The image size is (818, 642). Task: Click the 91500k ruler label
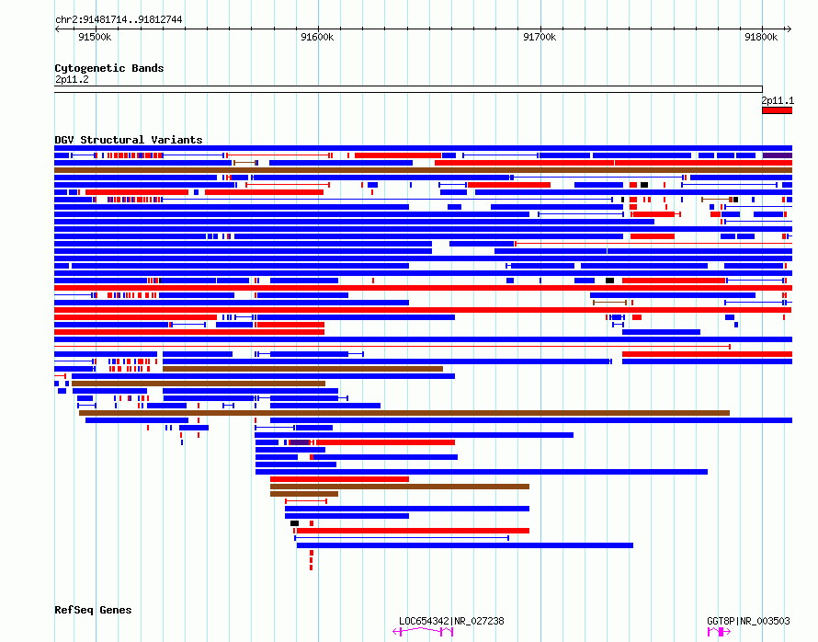95,37
